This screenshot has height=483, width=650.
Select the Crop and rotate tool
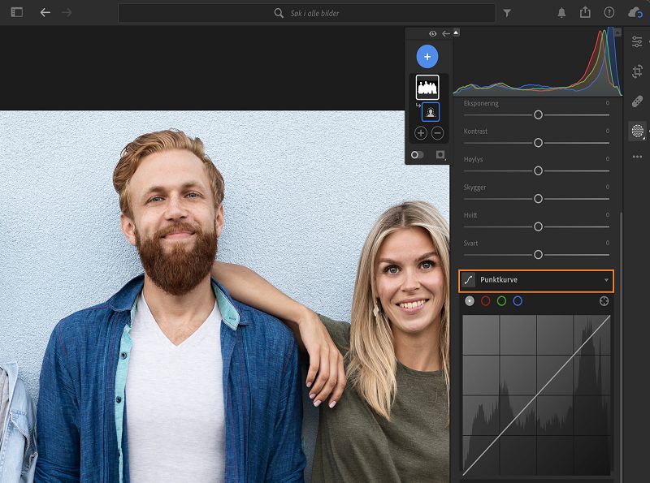(x=637, y=71)
